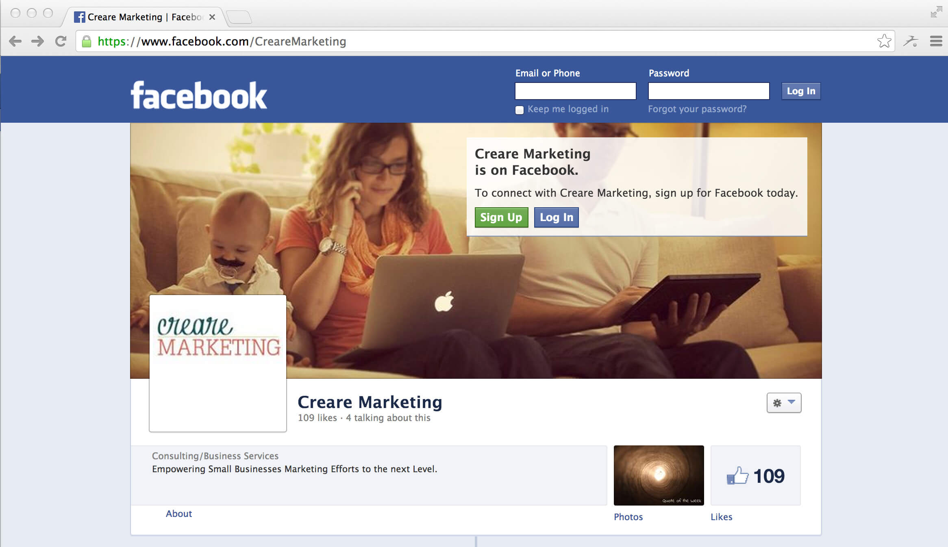Click the browser back navigation arrow
The image size is (948, 547).
tap(15, 41)
